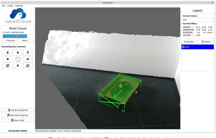Screen dimensions: 216x138
Task: Click the Current Class text field
Action: tap(197, 20)
